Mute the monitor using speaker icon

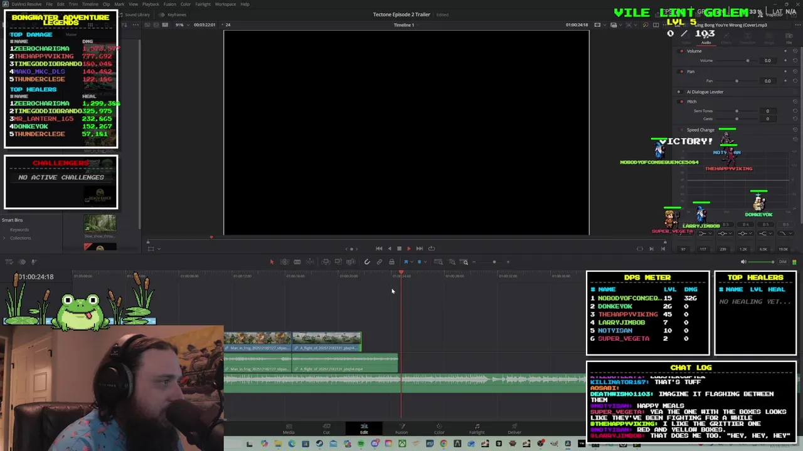click(743, 262)
